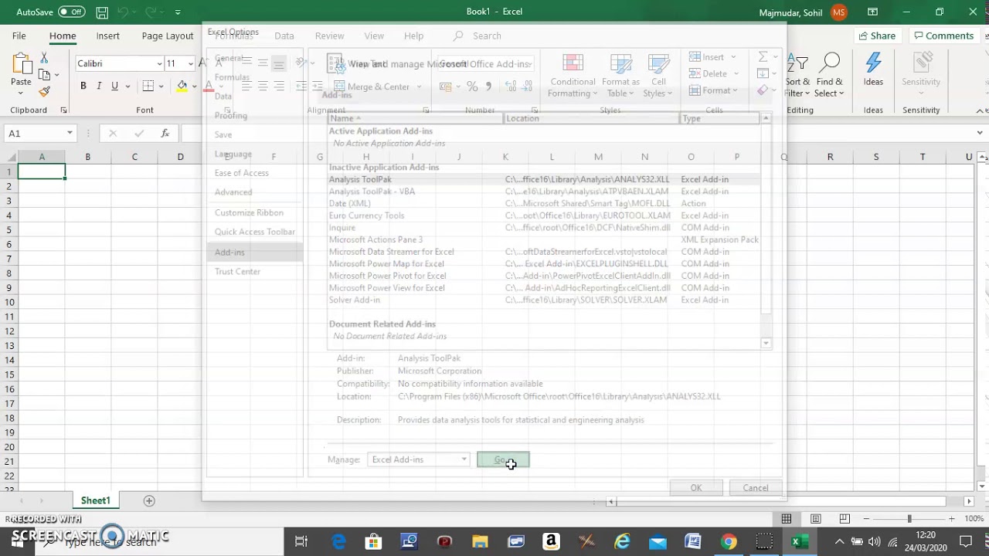
Task: Click the Sort & Filter icon
Action: click(x=797, y=63)
